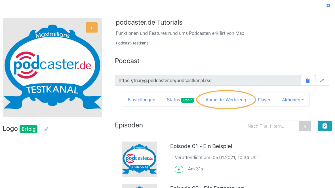Clear the title filter with x button

click(305, 126)
